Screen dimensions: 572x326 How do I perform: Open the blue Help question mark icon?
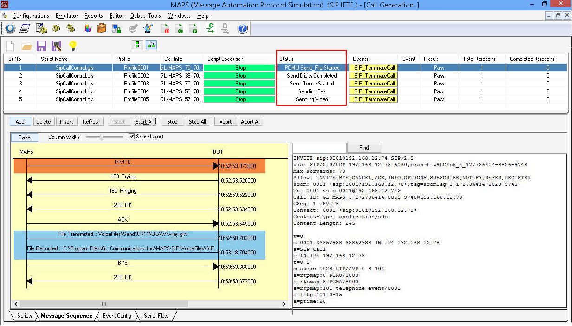click(242, 29)
